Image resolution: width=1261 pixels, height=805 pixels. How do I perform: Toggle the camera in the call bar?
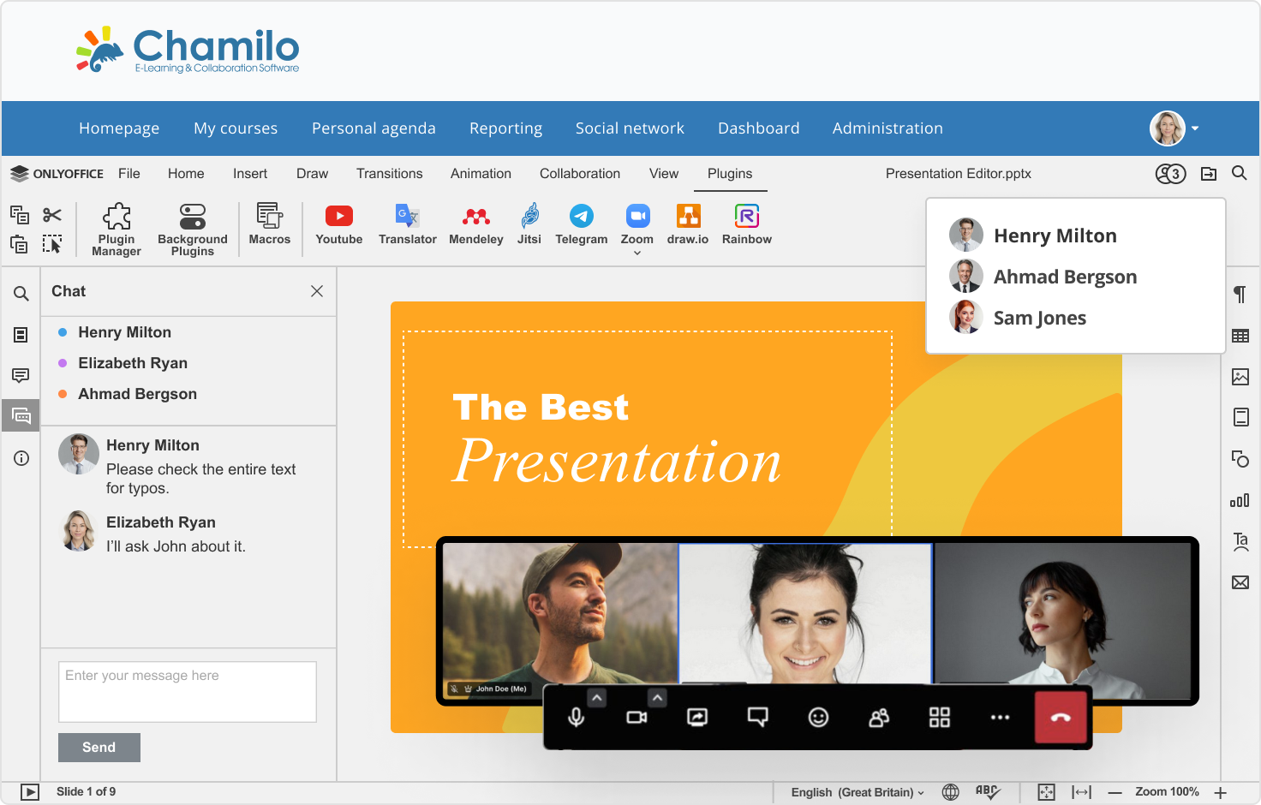[x=636, y=718]
